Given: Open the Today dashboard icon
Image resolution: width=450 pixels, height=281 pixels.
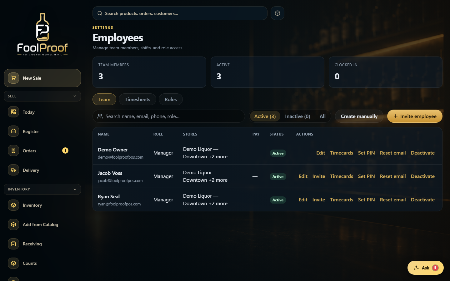Looking at the screenshot, I should click(x=13, y=112).
